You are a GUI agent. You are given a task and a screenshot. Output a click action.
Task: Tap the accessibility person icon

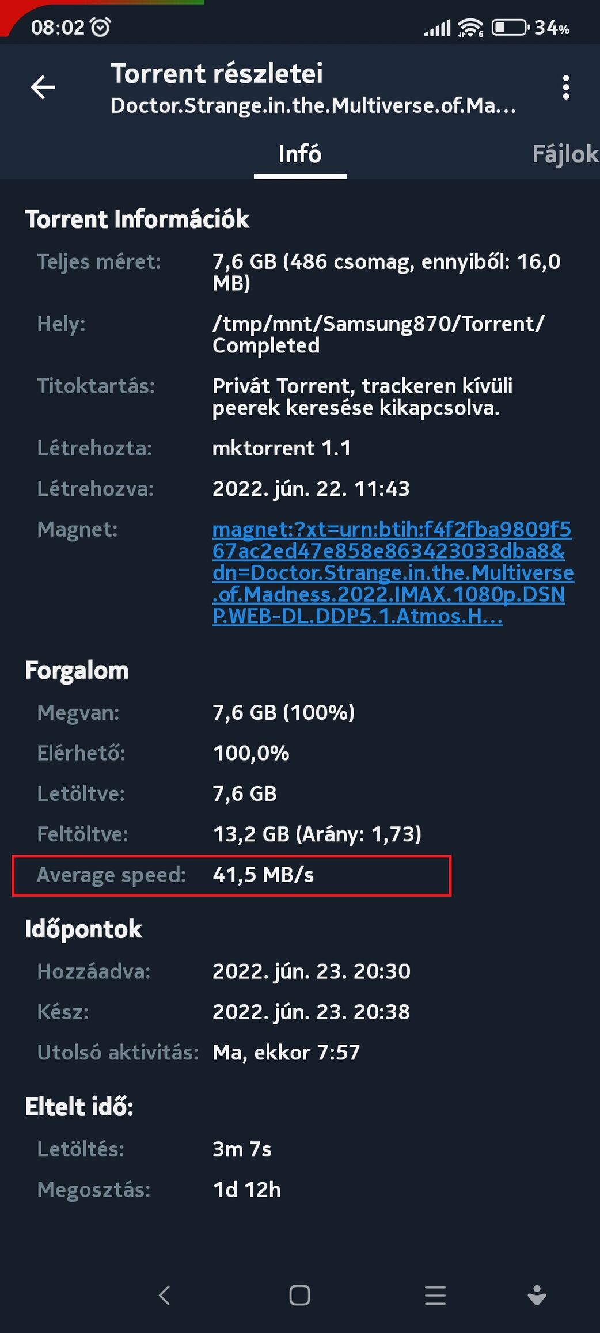[537, 1296]
